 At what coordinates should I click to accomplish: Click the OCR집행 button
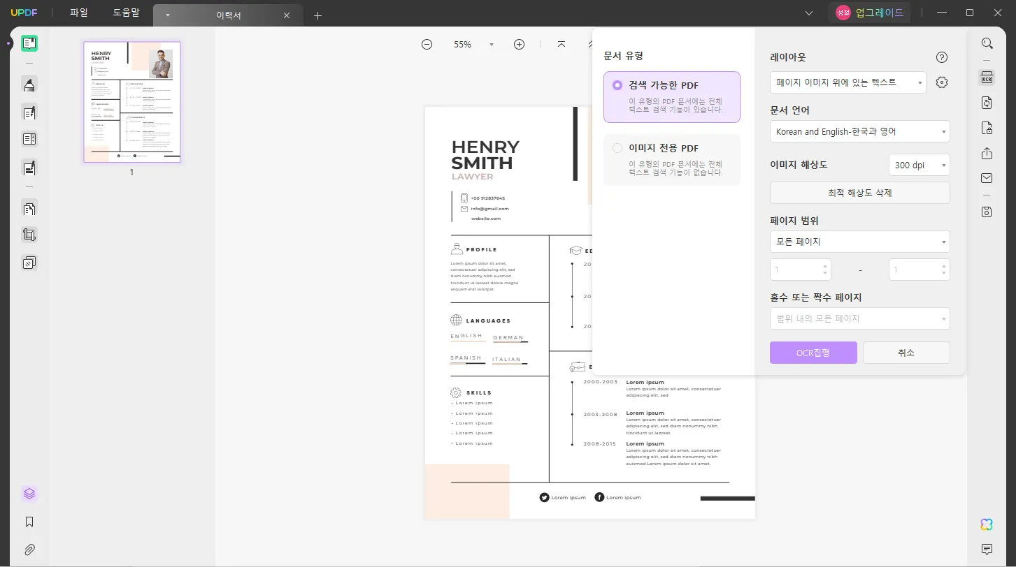pyautogui.click(x=813, y=353)
